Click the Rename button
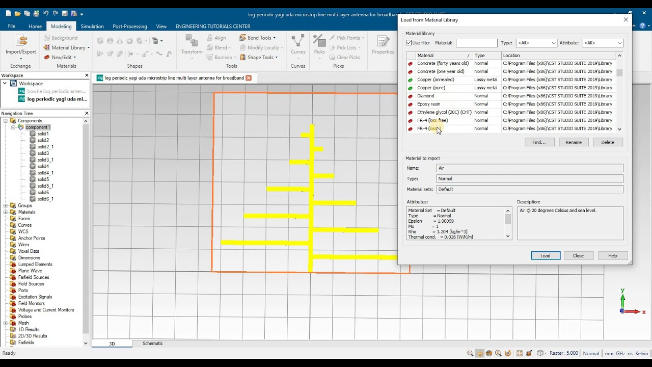This screenshot has width=652, height=367. coord(574,142)
